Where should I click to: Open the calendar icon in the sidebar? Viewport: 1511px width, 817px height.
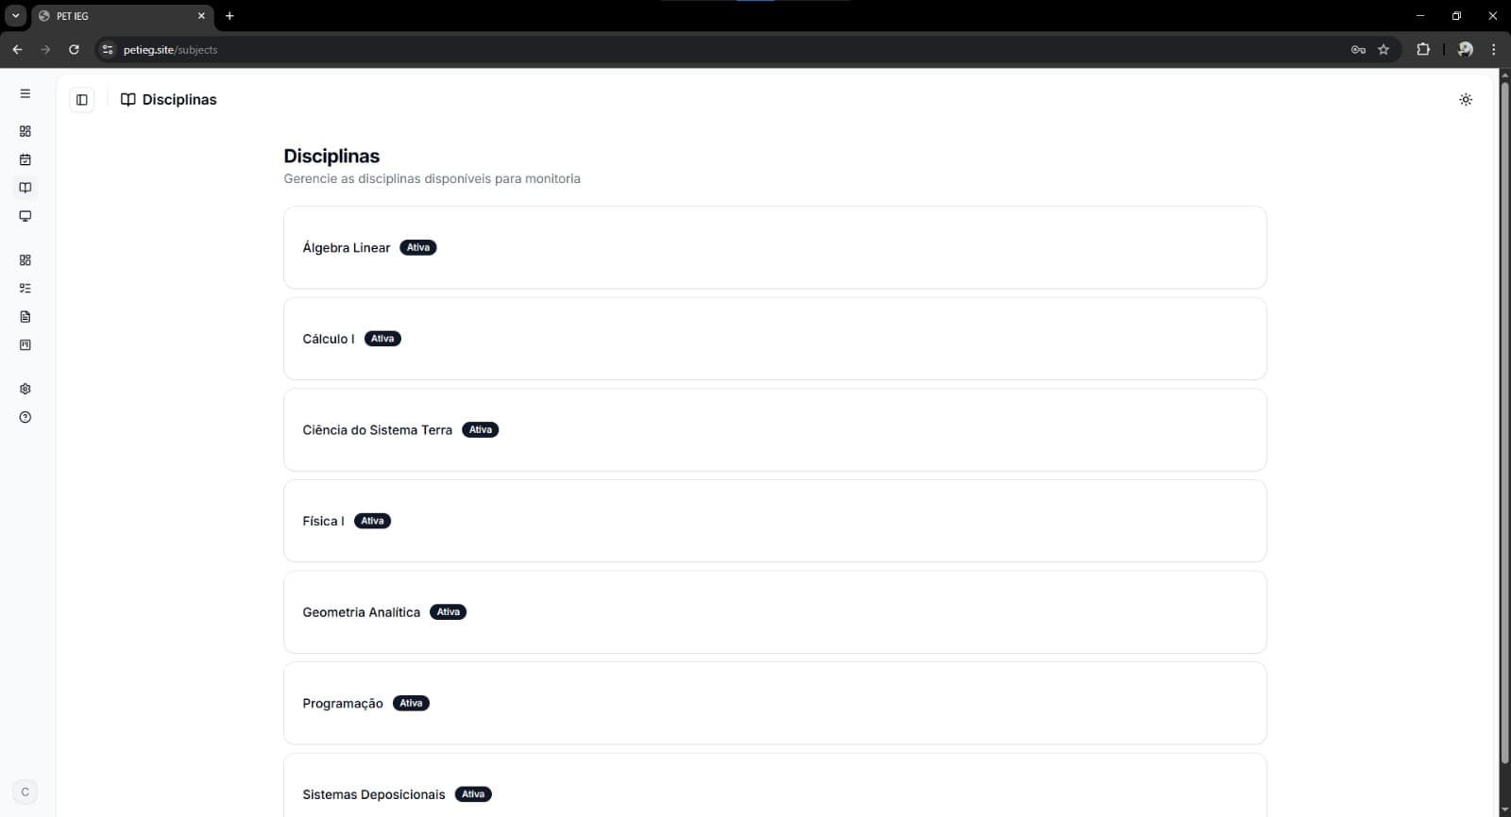[x=25, y=159]
